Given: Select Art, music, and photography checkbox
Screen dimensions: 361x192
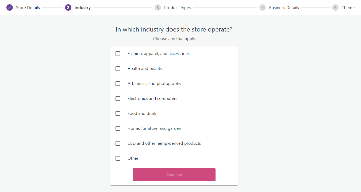Looking at the screenshot, I should [x=118, y=84].
